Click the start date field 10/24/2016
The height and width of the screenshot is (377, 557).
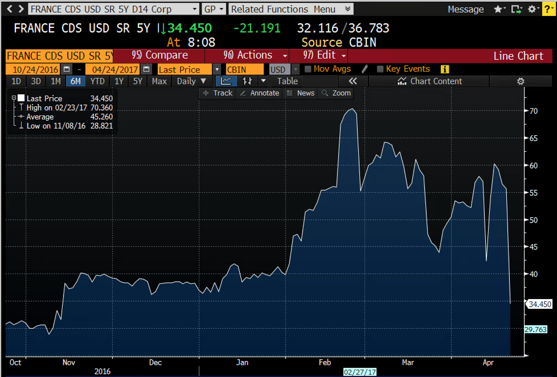(33, 69)
